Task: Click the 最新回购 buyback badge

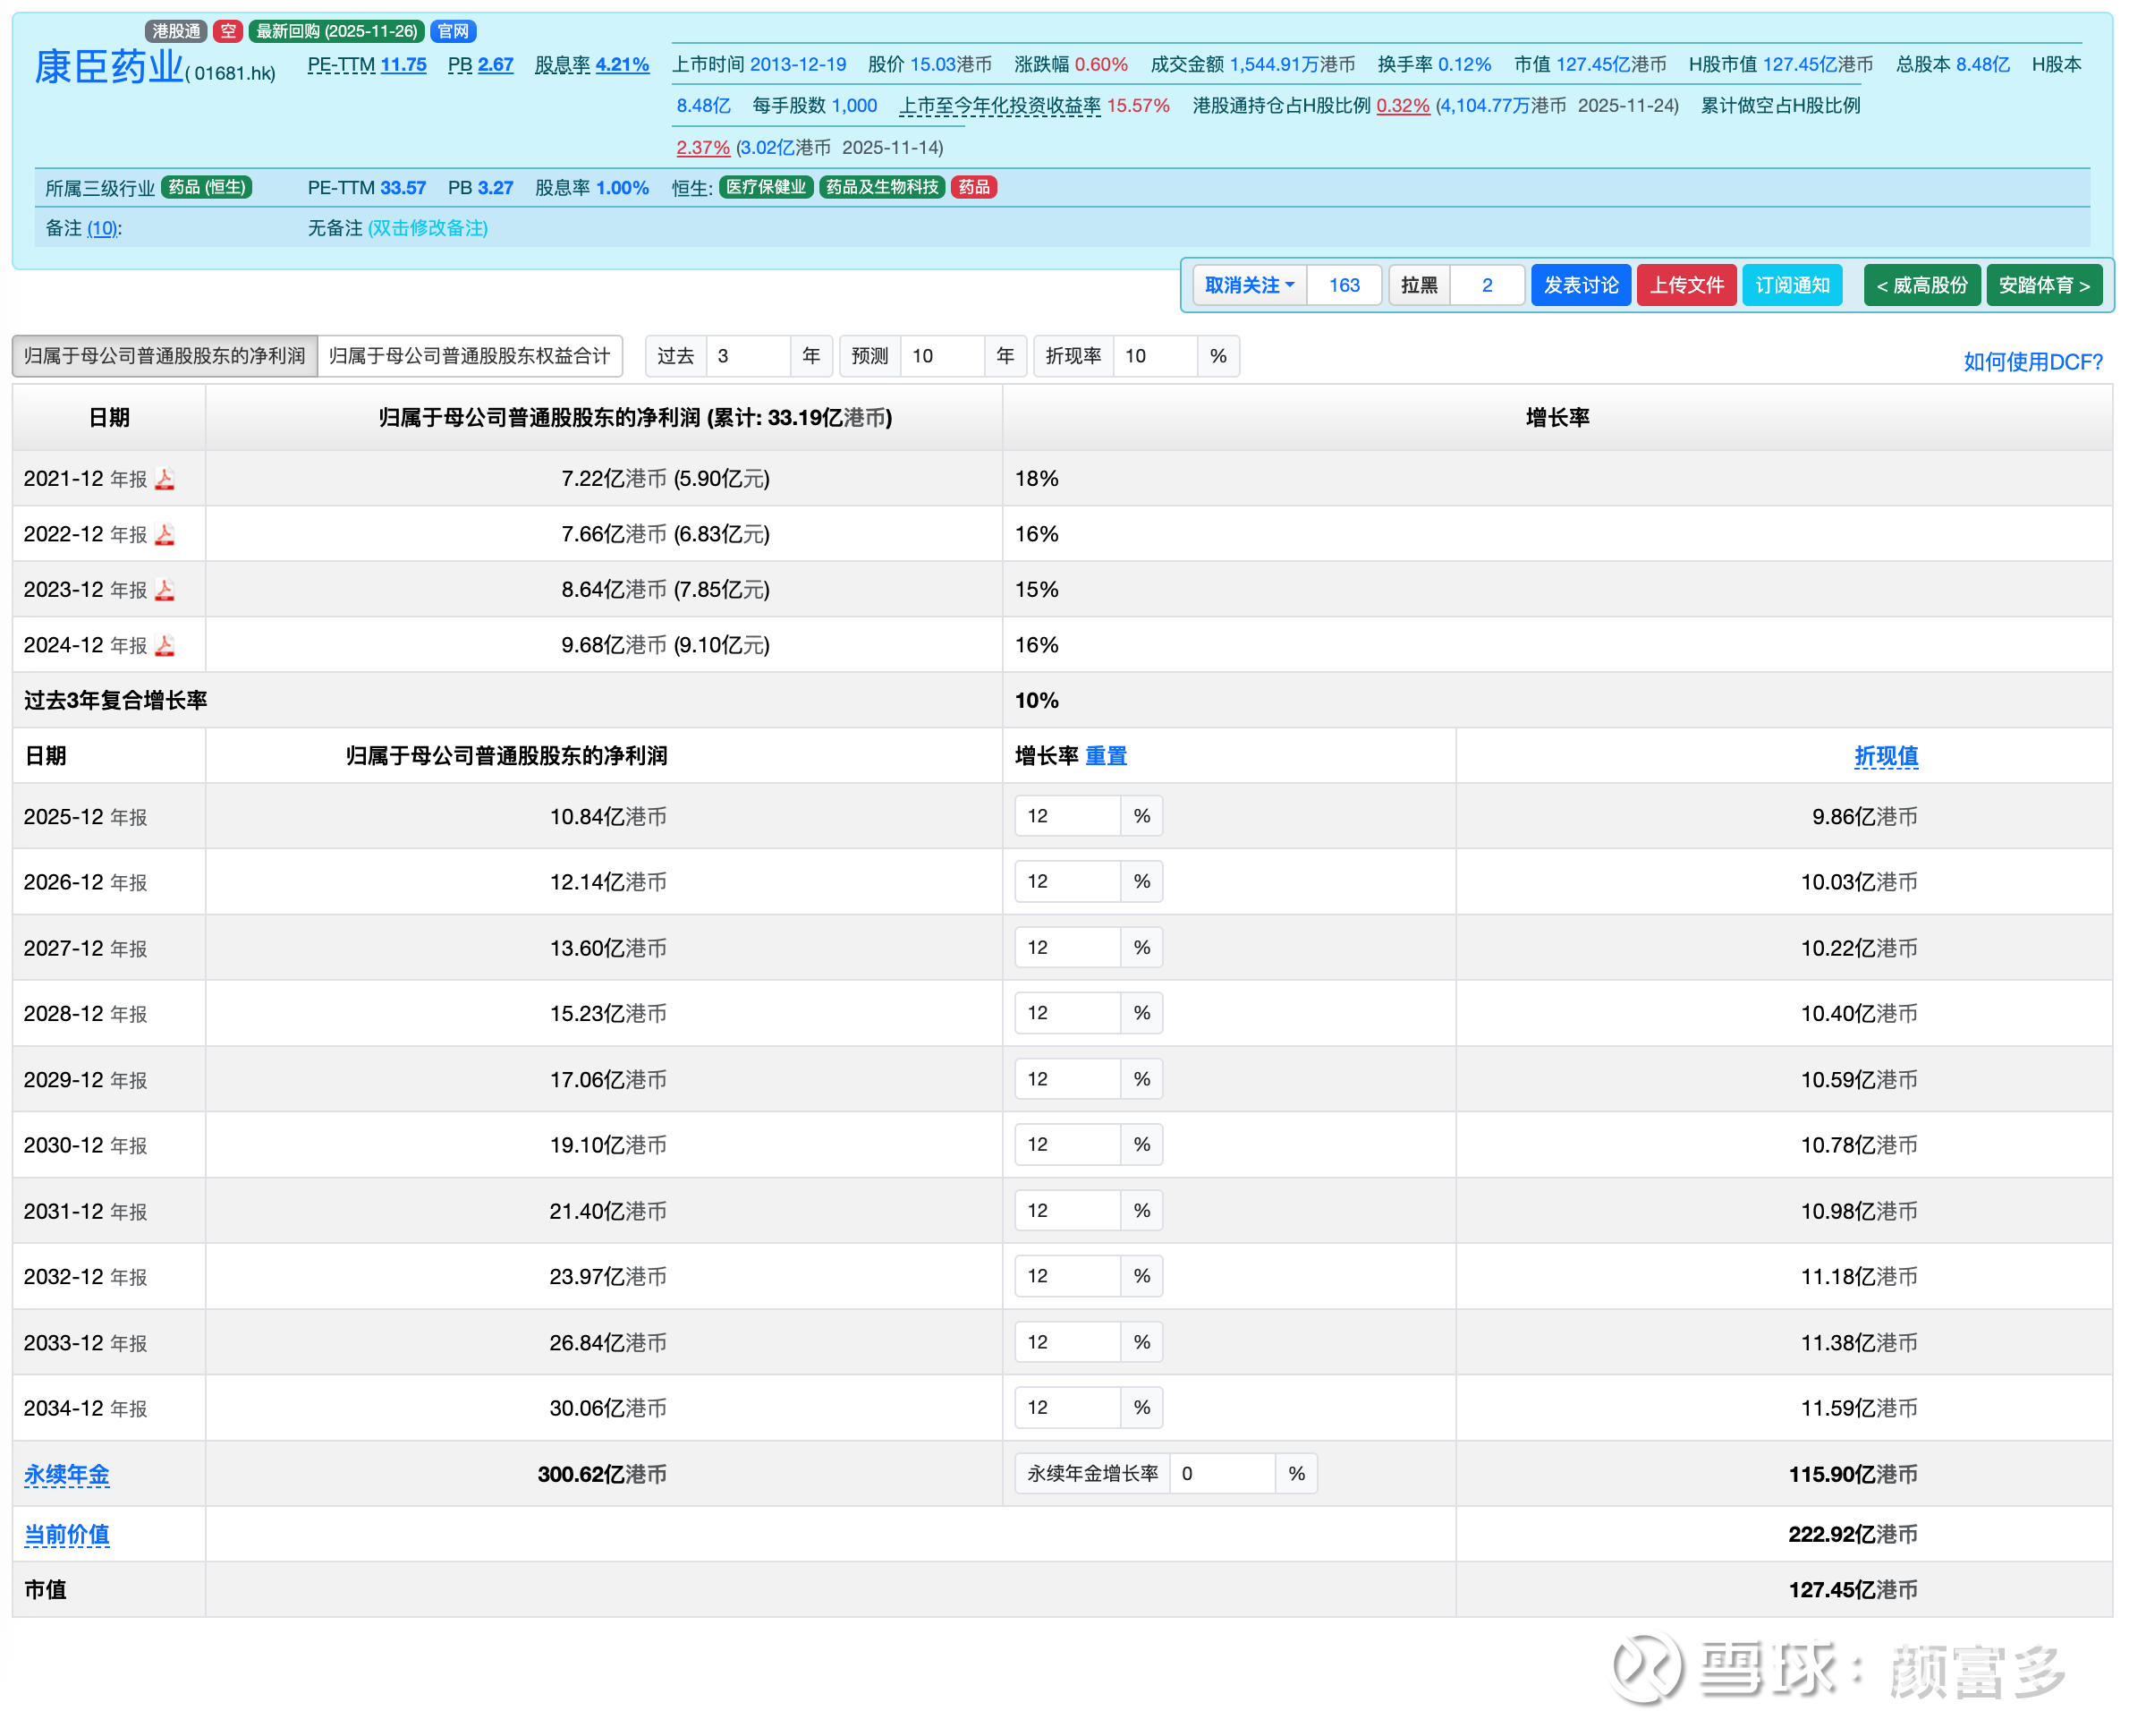Action: (x=335, y=31)
